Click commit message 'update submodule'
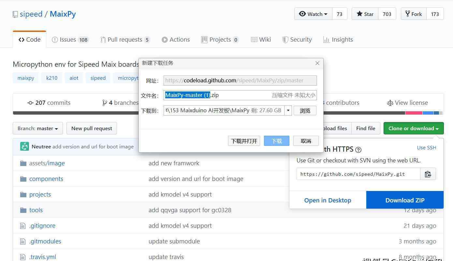 [x=174, y=241]
